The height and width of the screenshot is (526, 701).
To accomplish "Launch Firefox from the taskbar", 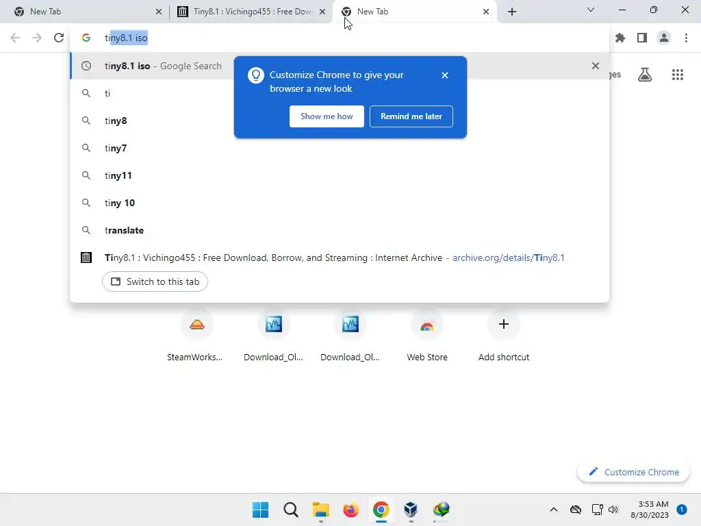I will (x=351, y=510).
